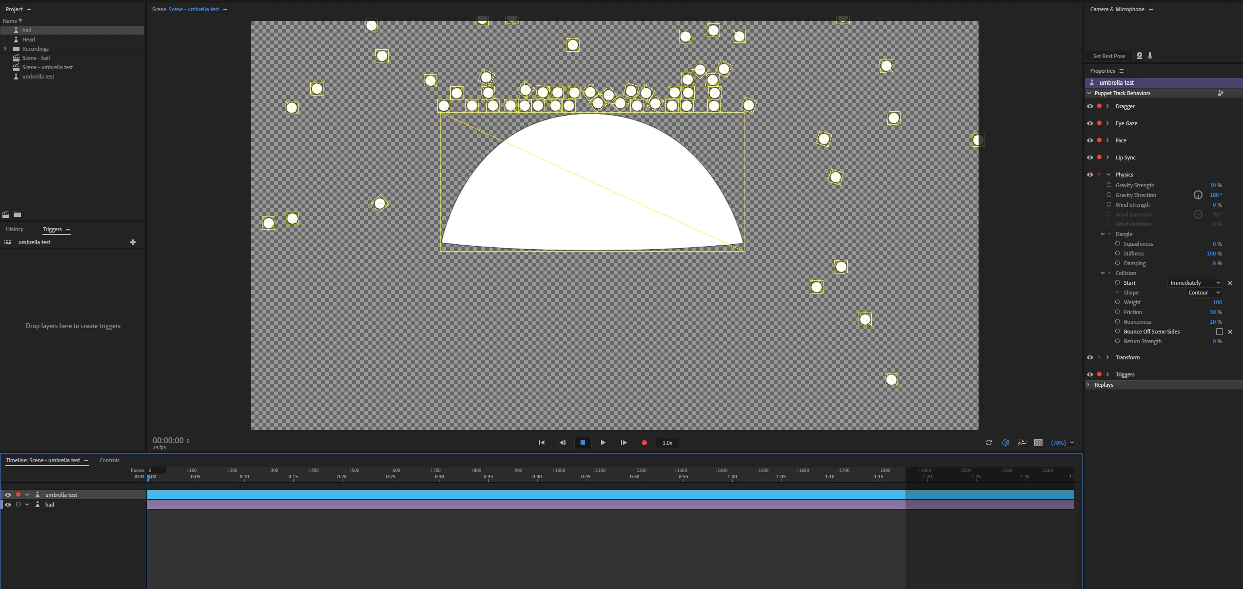Select the Head puppet in Project
Image resolution: width=1243 pixels, height=589 pixels.
pos(28,39)
